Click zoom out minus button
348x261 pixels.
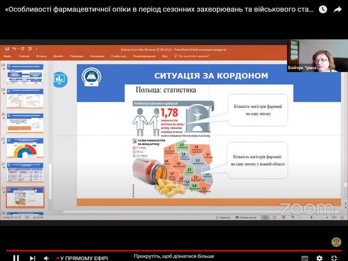(300, 218)
